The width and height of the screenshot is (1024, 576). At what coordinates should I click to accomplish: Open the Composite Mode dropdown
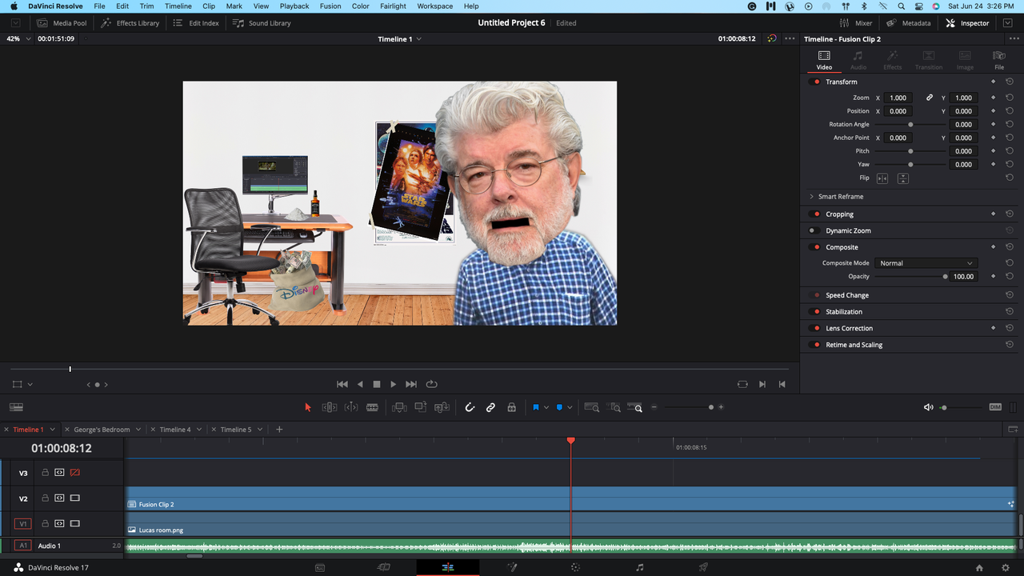click(925, 263)
